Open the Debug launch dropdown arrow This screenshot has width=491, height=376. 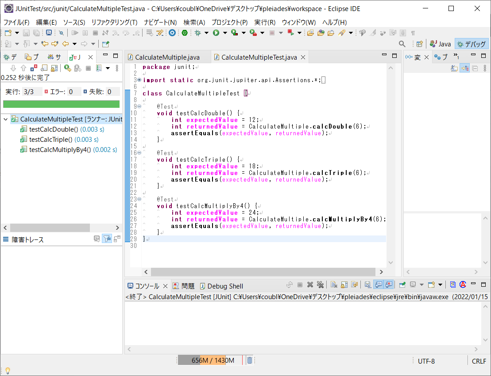[x=206, y=33]
